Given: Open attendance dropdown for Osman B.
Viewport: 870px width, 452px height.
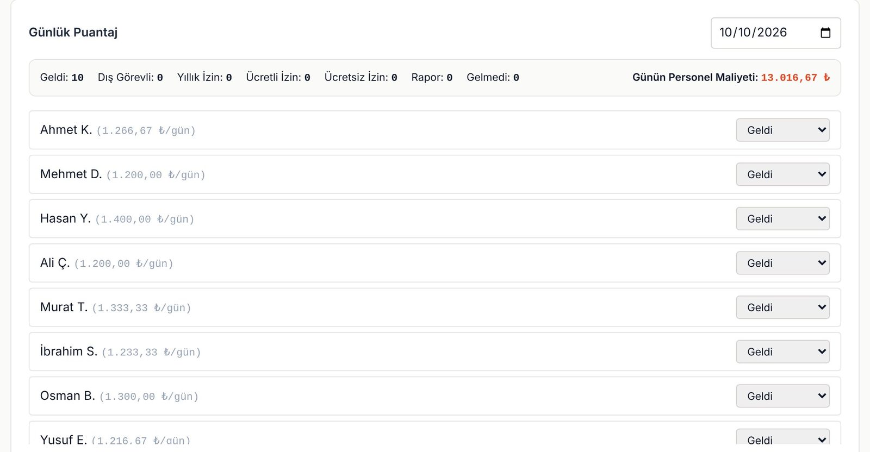Looking at the screenshot, I should (783, 396).
